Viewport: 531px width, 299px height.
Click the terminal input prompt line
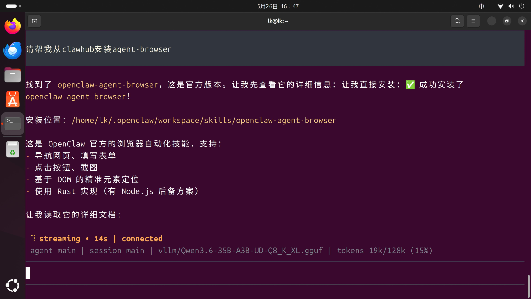[x=275, y=273]
